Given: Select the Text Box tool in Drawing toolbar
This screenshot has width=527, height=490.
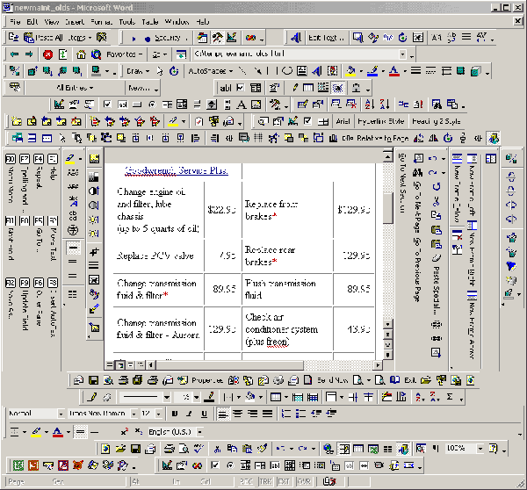Looking at the screenshot, I should point(302,71).
